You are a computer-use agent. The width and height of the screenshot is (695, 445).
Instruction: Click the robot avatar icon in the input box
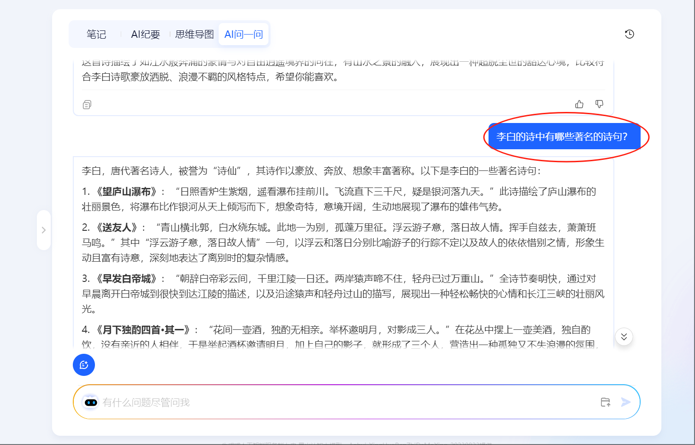[x=91, y=402]
